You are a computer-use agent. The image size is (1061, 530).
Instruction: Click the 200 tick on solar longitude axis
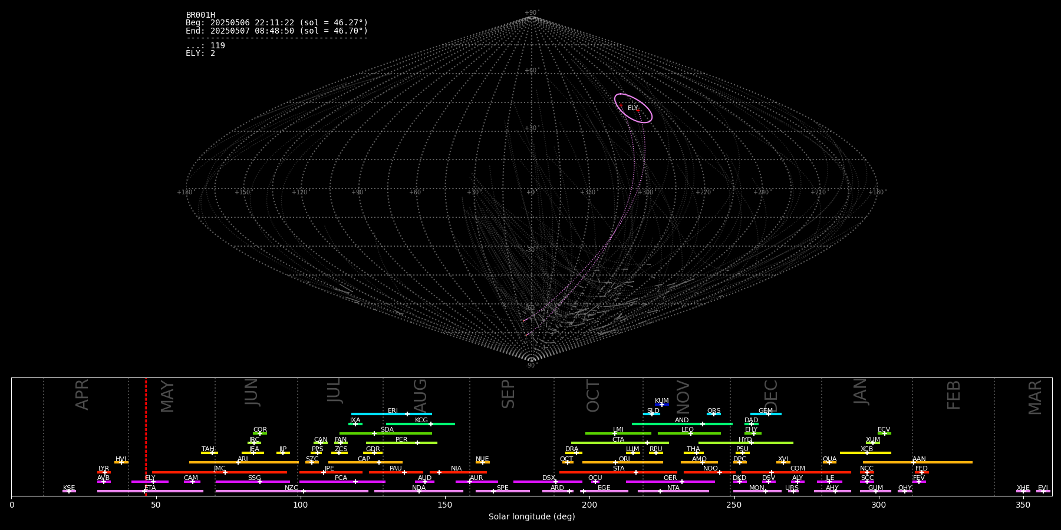pos(589,504)
